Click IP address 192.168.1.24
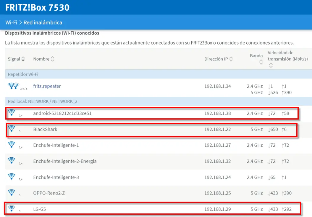The image size is (312, 217). pos(217,177)
